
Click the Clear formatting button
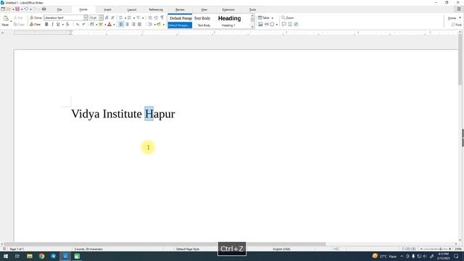[36, 25]
